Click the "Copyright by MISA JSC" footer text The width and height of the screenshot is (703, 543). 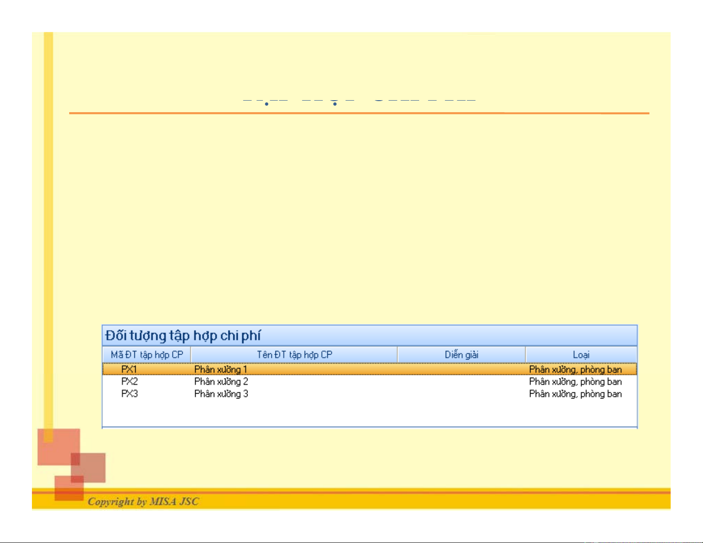point(143,501)
